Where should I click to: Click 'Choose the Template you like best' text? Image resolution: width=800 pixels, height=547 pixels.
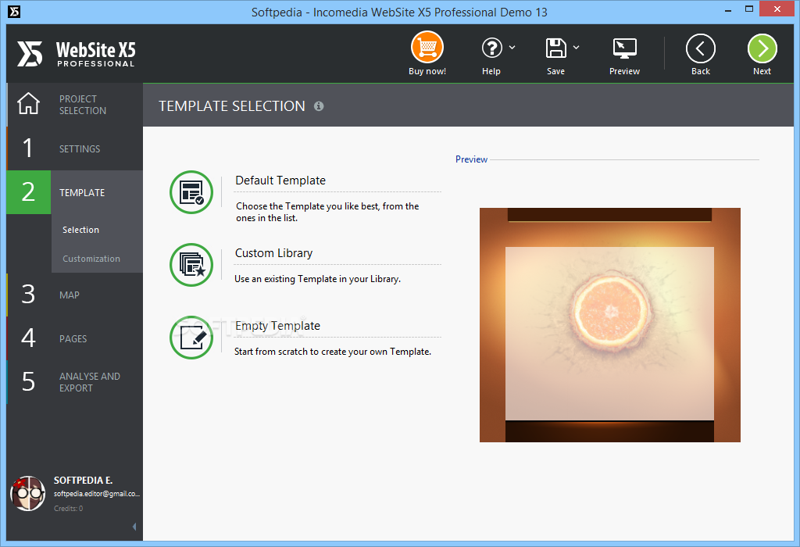coord(327,212)
